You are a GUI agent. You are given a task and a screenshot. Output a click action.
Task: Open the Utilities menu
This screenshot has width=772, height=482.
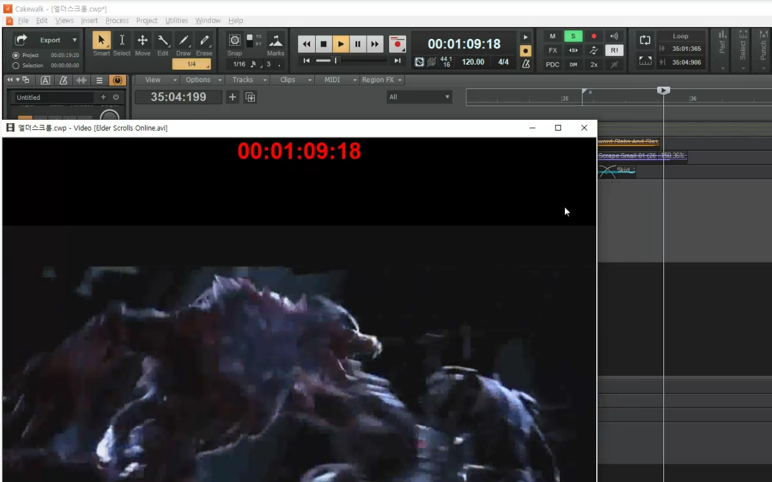pos(176,21)
